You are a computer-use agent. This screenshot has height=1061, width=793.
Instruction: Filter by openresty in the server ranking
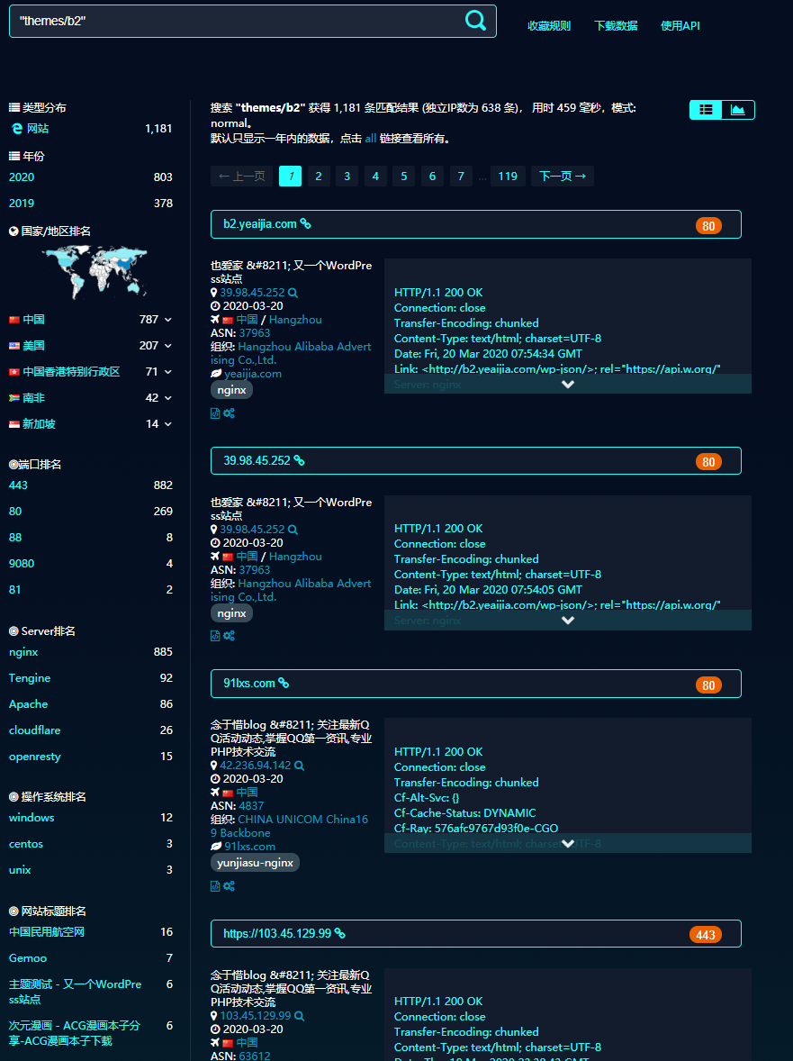tap(34, 757)
